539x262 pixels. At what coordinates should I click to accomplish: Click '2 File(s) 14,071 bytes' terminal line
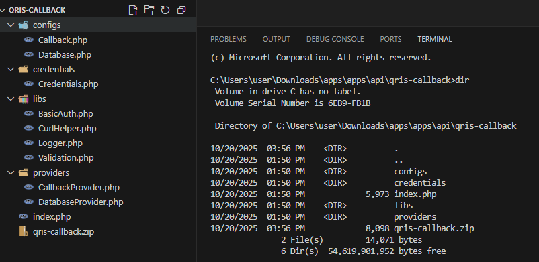click(x=351, y=240)
